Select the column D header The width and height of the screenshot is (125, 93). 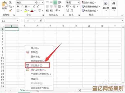tap(50, 26)
